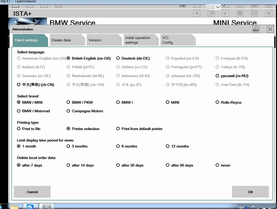Image resolution: width=277 pixels, height=209 pixels.
Task: Click the TeamViewer fullscreen toggle icon
Action: 212,7
